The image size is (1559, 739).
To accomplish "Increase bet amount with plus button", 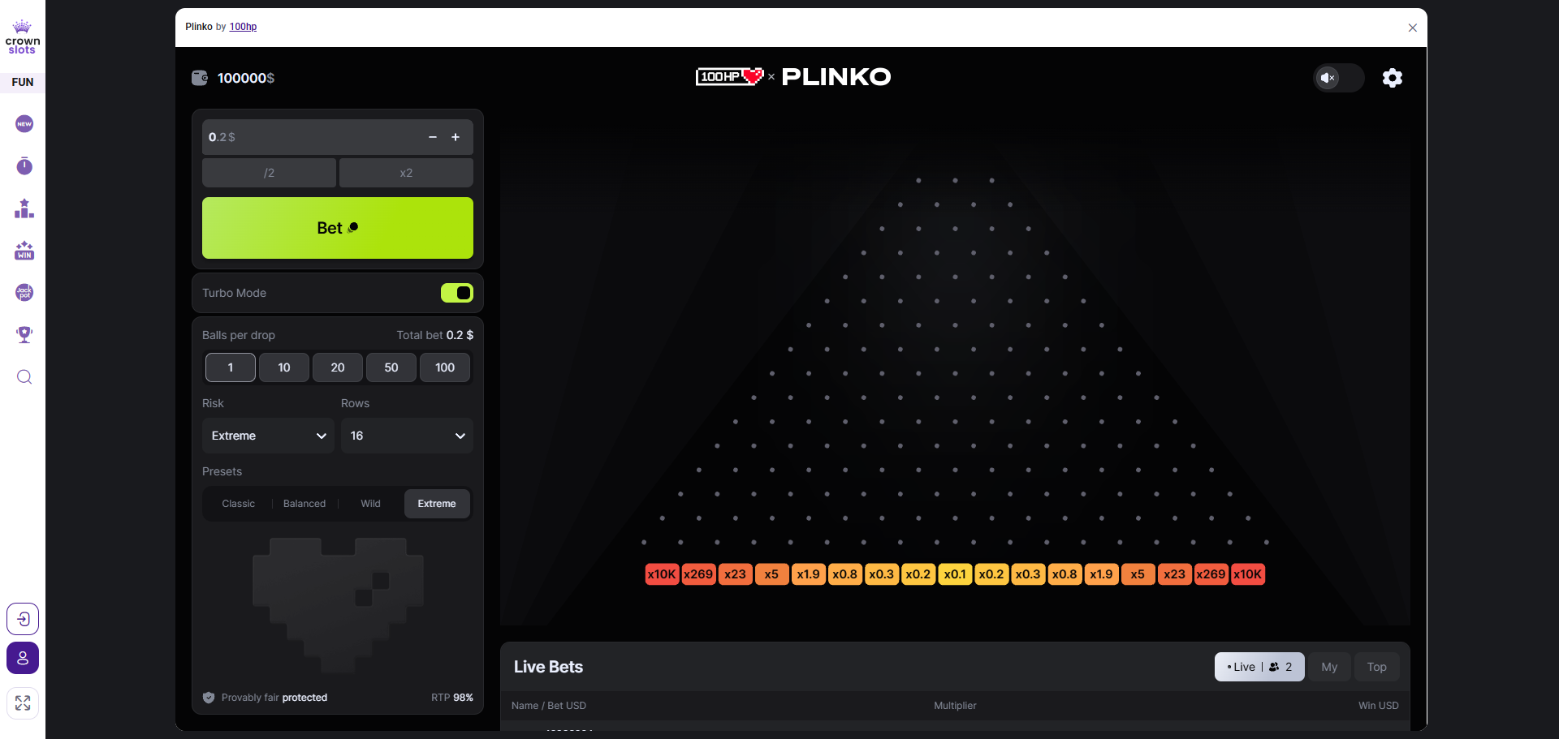I will [456, 137].
